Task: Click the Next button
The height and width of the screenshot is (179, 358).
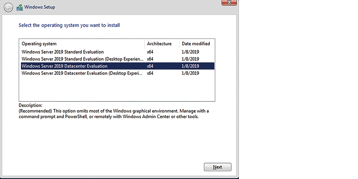Action: (x=218, y=167)
